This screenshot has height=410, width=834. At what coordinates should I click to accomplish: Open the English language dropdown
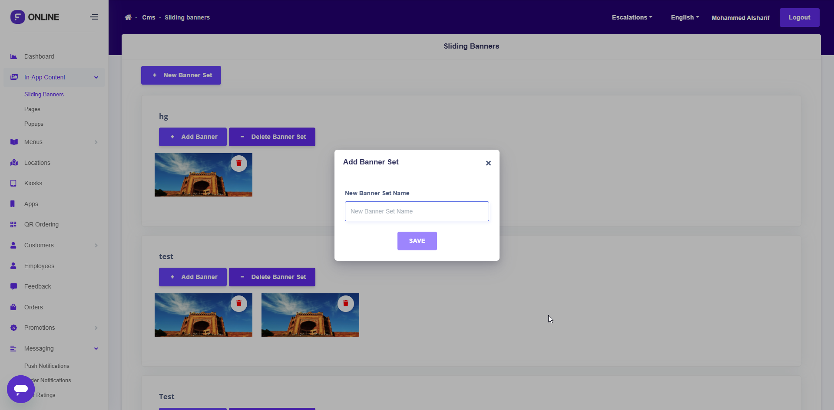(x=685, y=17)
